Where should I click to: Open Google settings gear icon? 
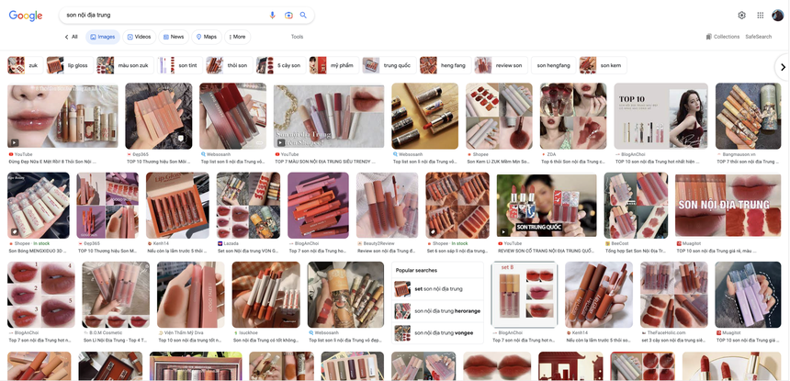coord(741,16)
